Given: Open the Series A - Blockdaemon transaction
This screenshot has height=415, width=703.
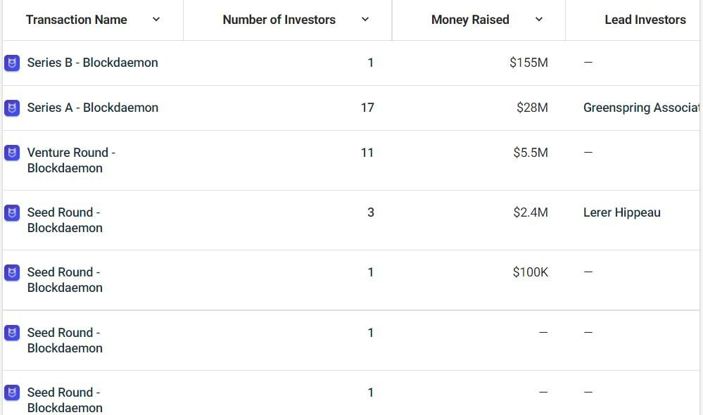Looking at the screenshot, I should click(x=91, y=108).
